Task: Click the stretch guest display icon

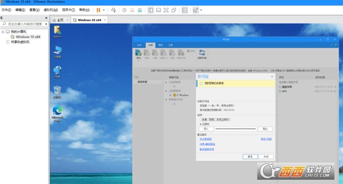Action: (x=196, y=10)
